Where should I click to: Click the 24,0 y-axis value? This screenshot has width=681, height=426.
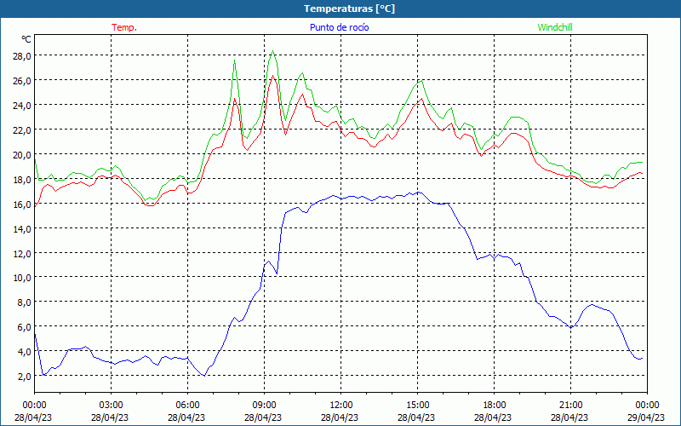(22, 105)
